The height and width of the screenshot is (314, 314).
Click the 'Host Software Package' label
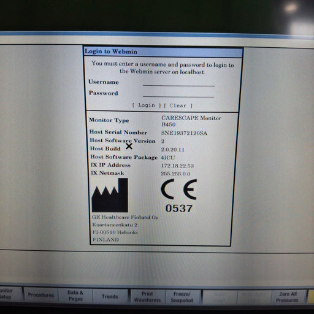coord(124,157)
